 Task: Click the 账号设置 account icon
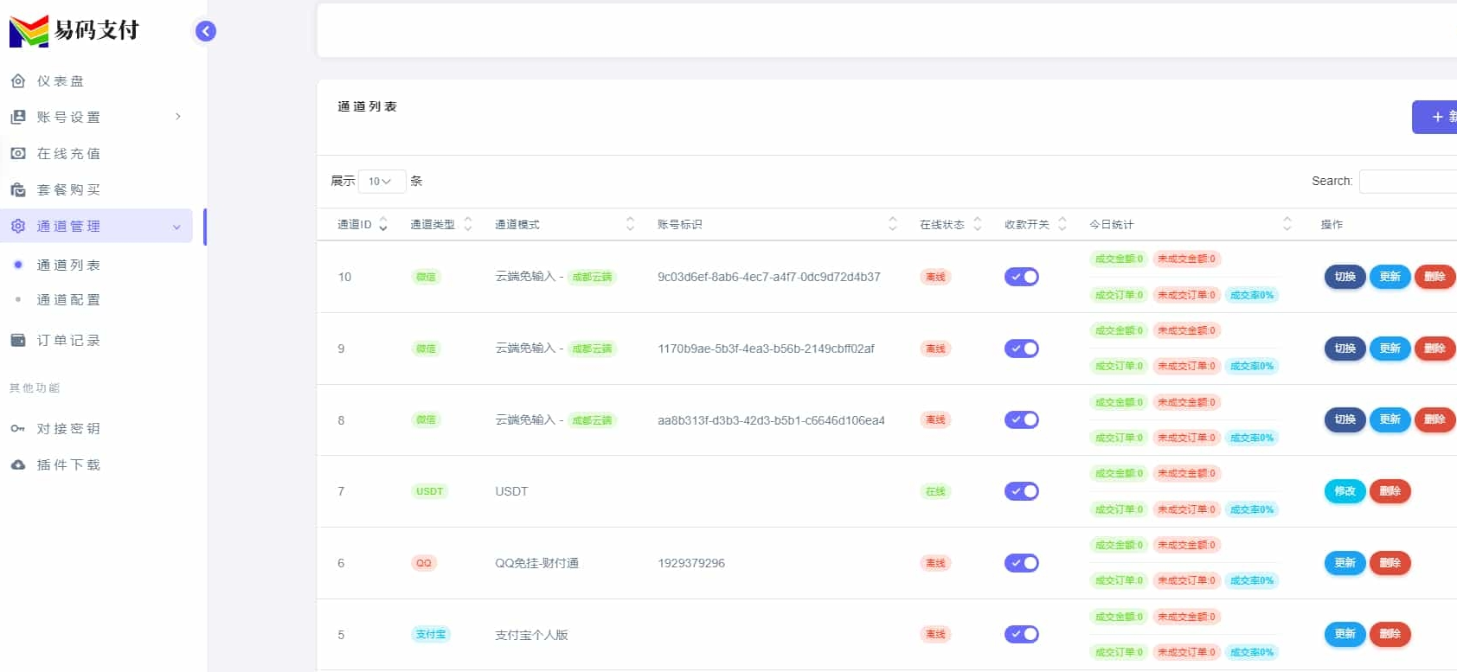(x=18, y=117)
